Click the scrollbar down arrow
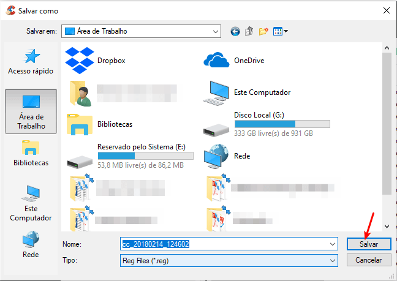Viewport: 397px width, 281px height. (387, 227)
